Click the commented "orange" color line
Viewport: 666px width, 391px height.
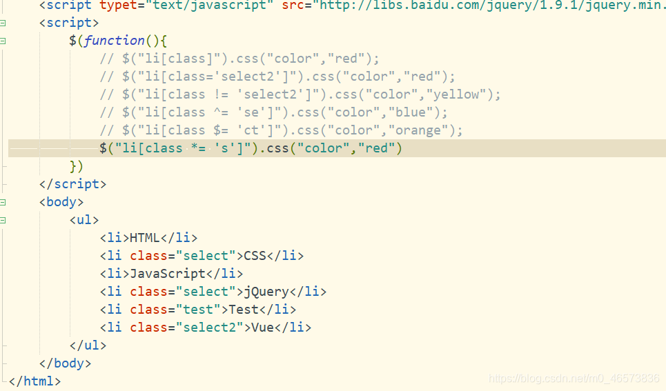[281, 130]
